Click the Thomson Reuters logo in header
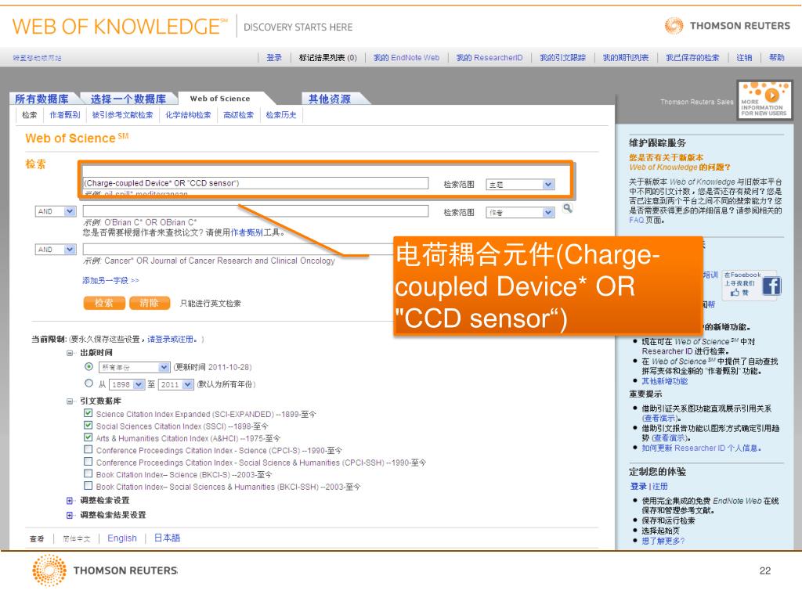 [728, 26]
